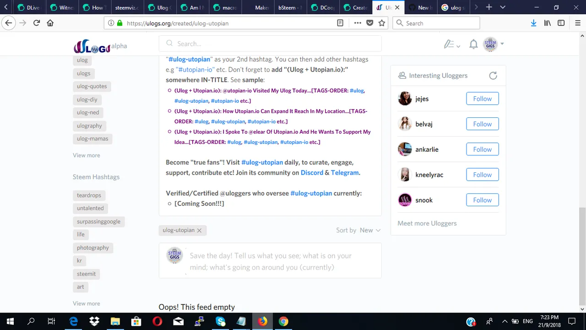List all tabs with the dropdown arrow
This screenshot has height=330, width=586.
[503, 7]
